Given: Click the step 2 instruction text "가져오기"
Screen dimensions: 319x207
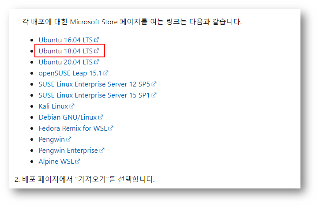Looking at the screenshot, I should (92, 179).
